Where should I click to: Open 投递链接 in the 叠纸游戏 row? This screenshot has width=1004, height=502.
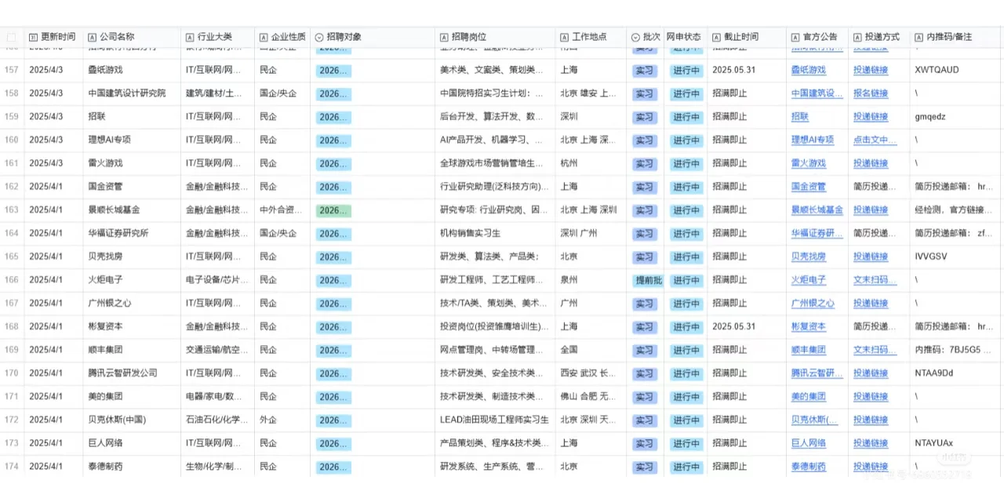(x=871, y=70)
